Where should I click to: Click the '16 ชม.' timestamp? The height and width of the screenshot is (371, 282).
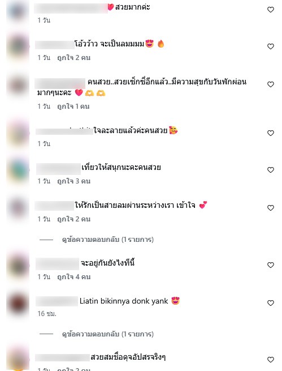click(x=47, y=314)
